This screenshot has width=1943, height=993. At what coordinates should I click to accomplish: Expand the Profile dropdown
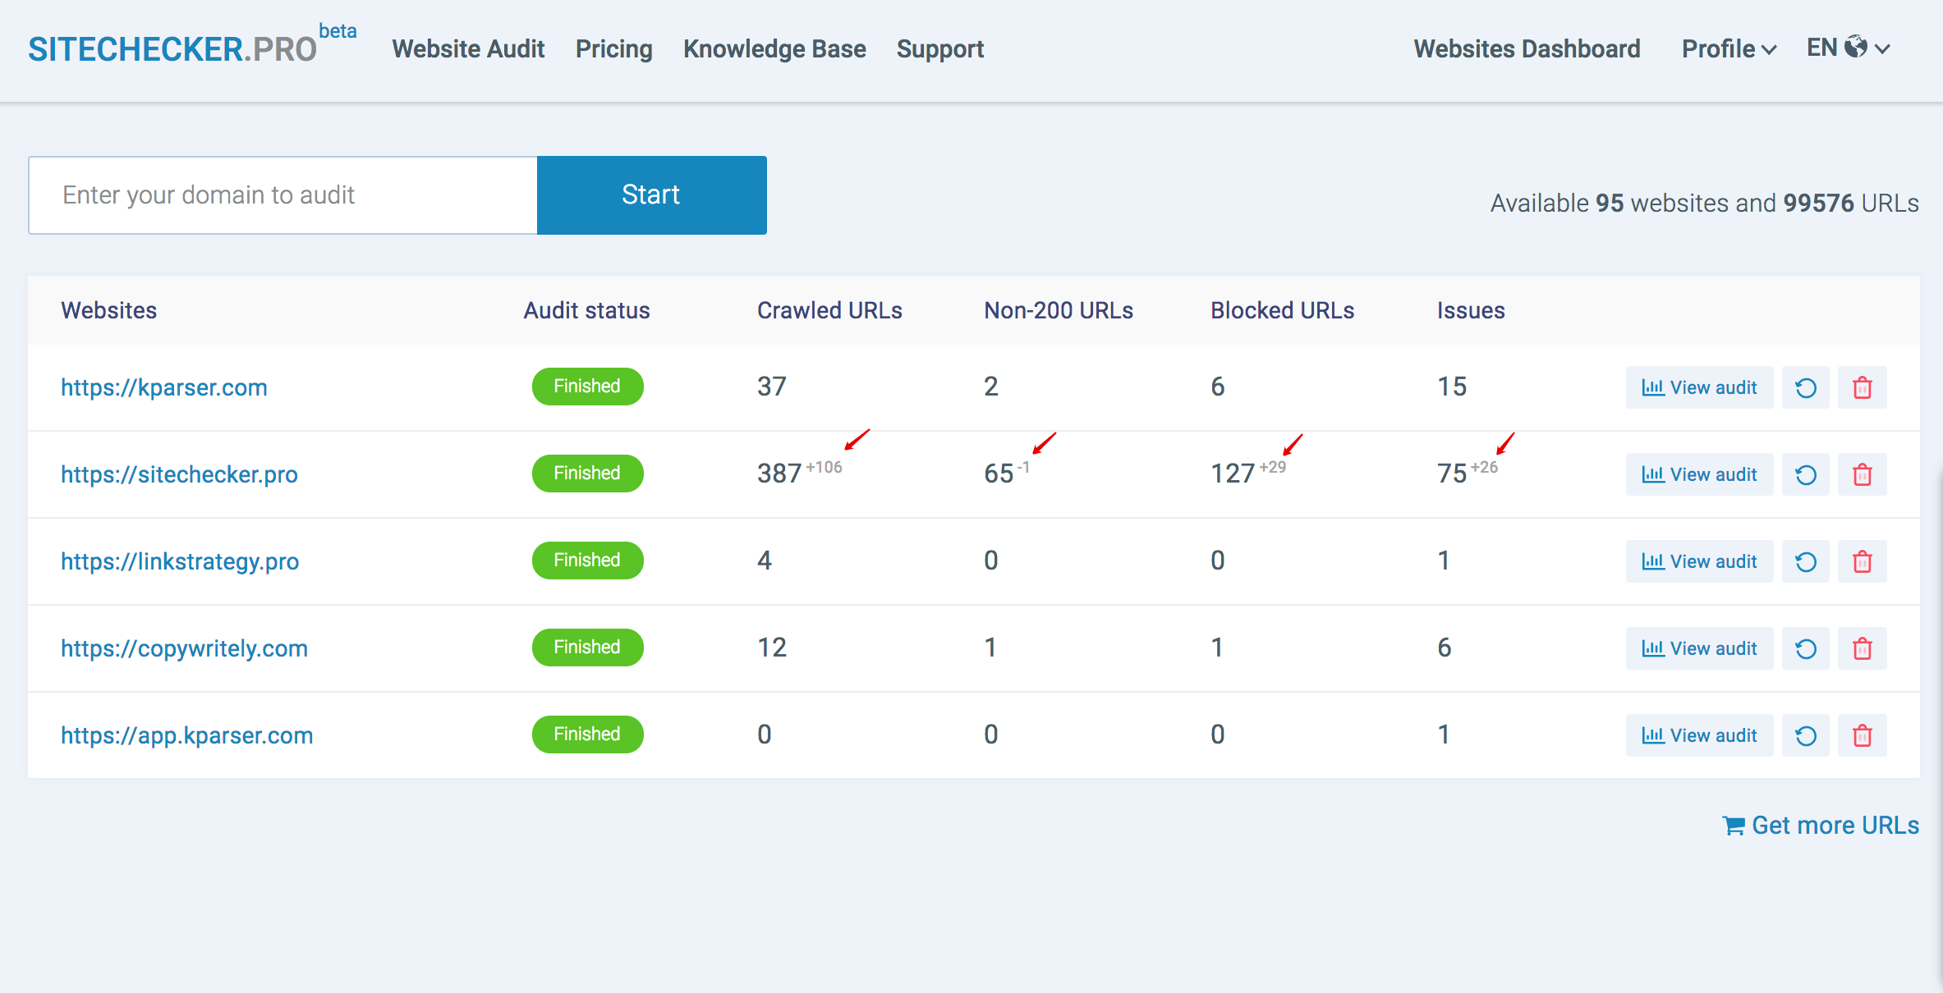[1728, 49]
